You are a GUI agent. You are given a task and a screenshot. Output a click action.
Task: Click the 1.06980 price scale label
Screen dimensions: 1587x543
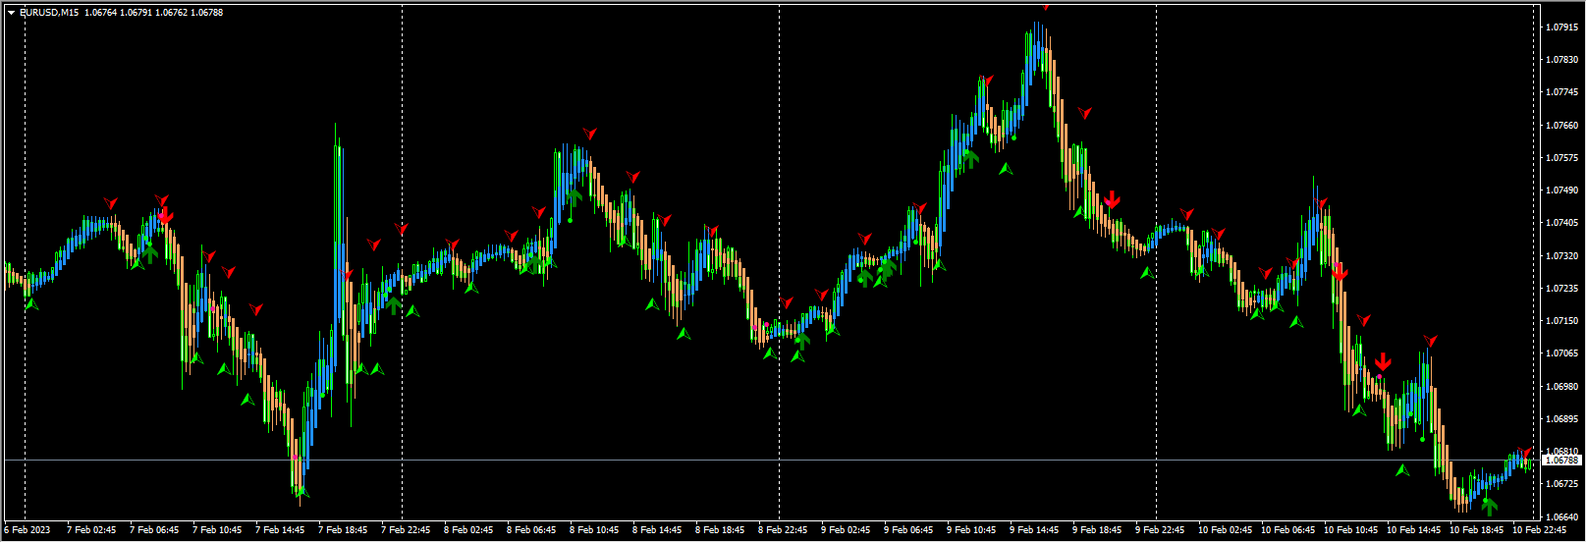(x=1561, y=387)
